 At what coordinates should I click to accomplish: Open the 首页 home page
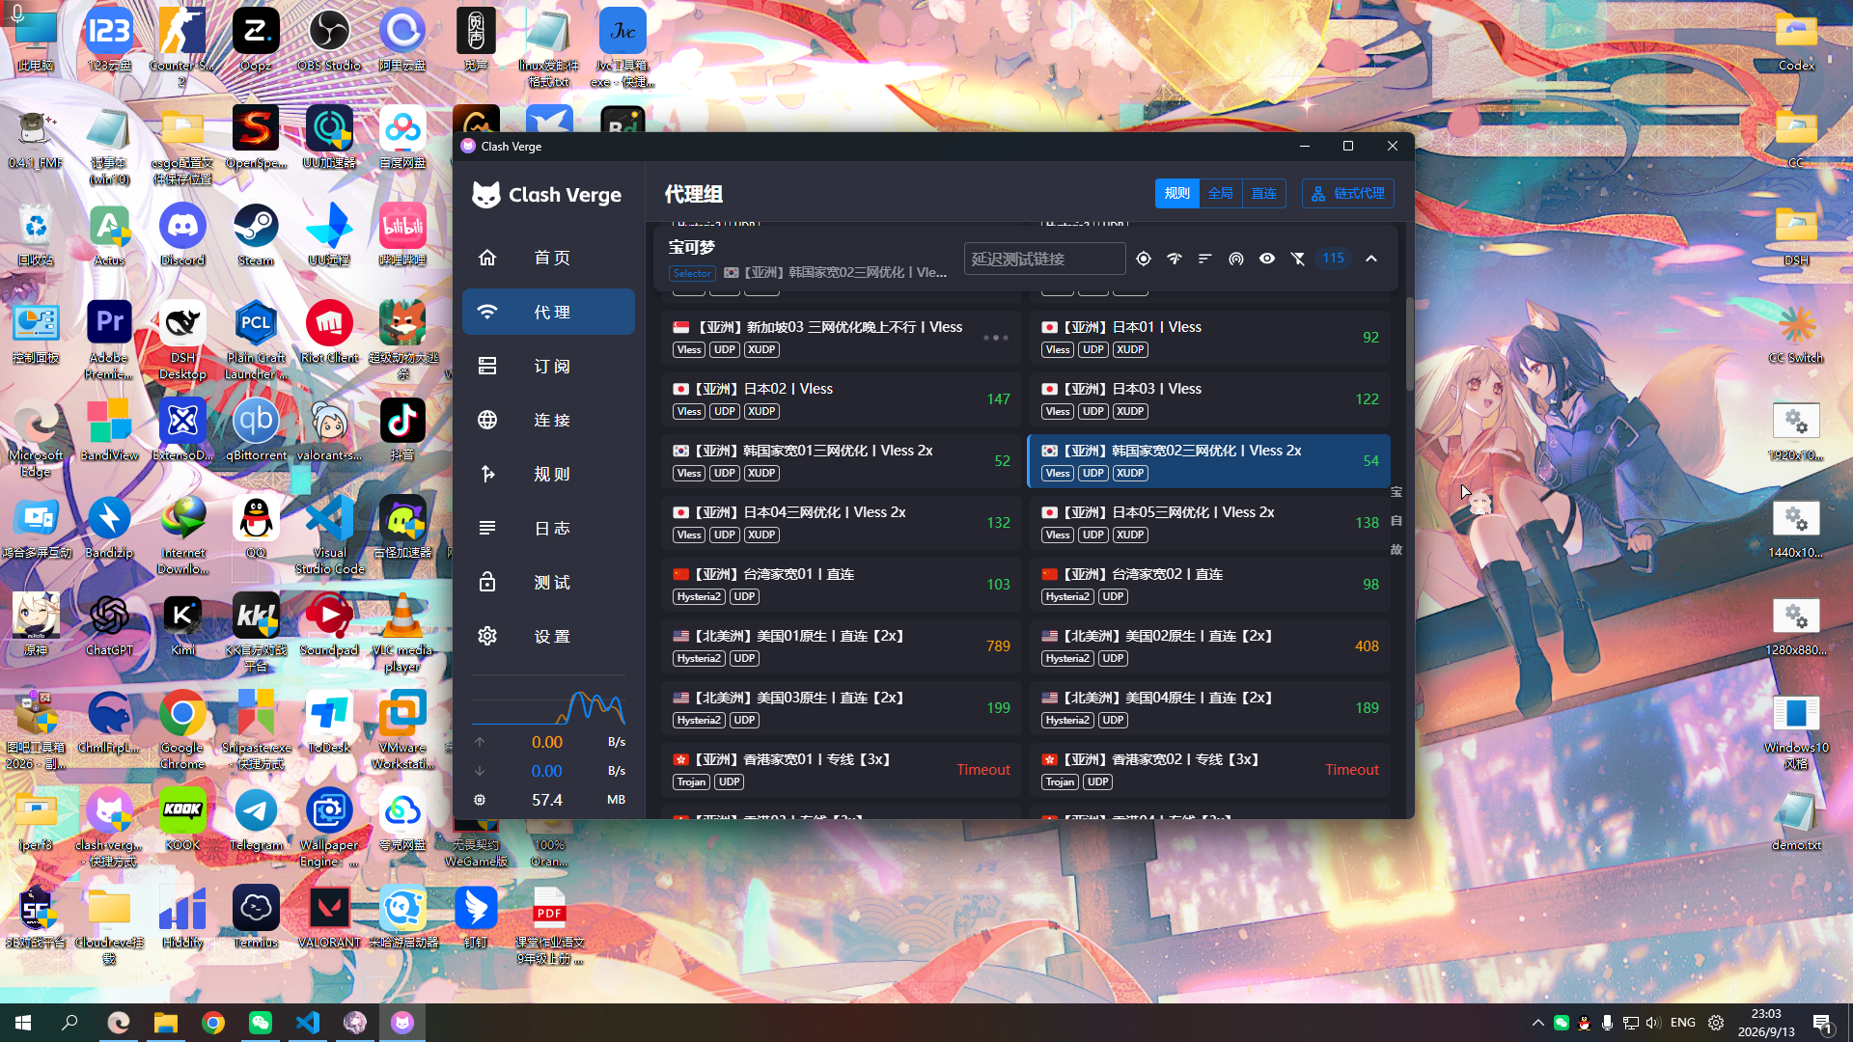pos(548,258)
